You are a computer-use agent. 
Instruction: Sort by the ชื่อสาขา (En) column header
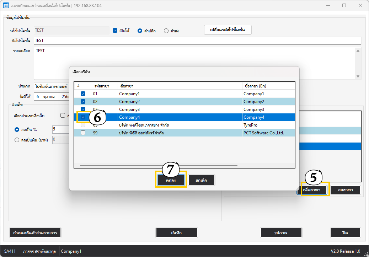[268, 86]
